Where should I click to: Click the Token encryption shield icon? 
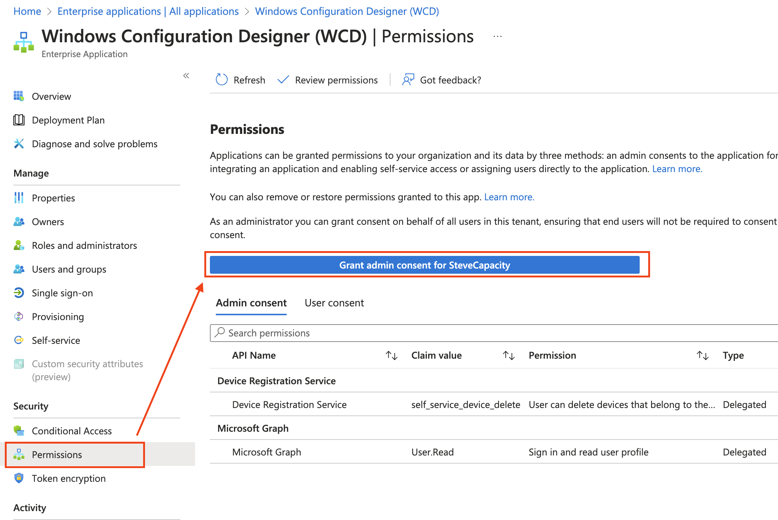tap(19, 478)
